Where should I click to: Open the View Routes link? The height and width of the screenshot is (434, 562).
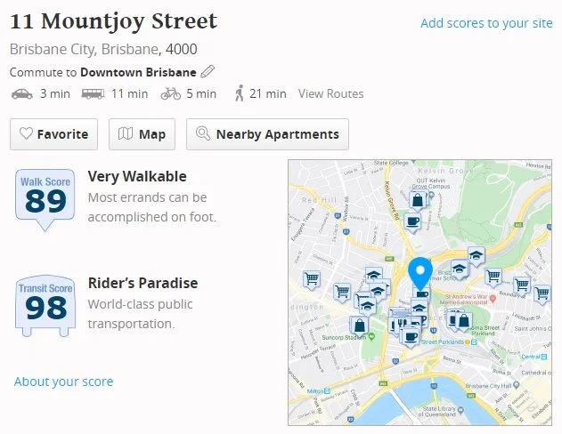pyautogui.click(x=330, y=93)
